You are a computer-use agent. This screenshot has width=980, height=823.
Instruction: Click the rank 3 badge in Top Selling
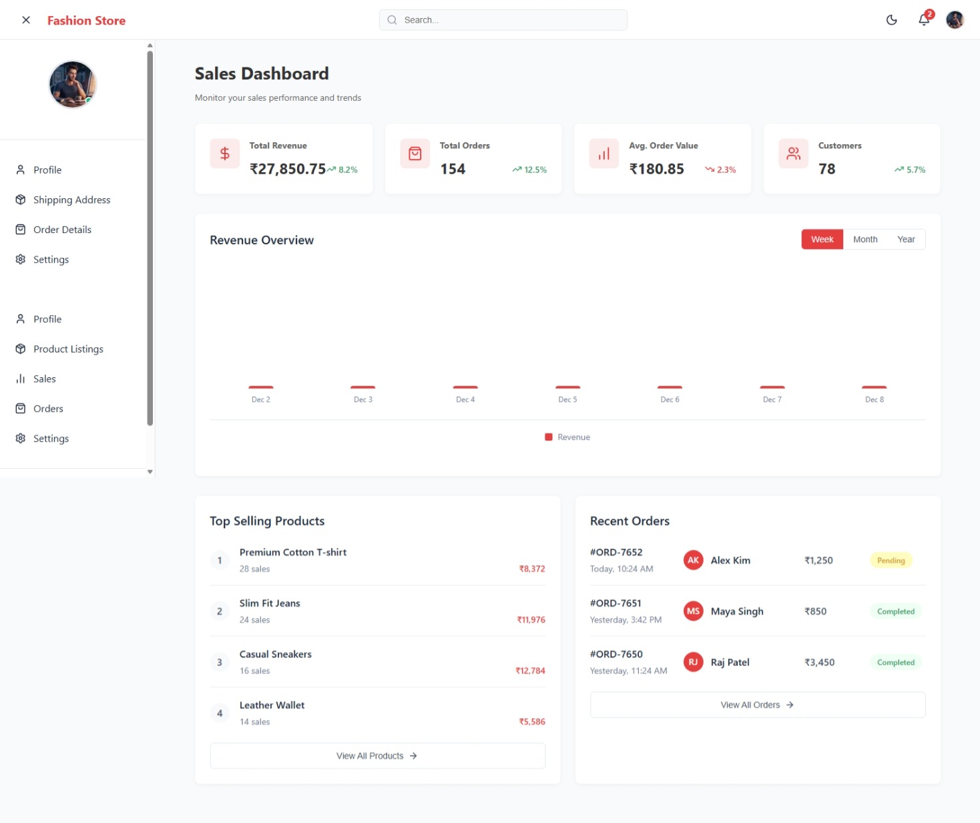coord(220,662)
